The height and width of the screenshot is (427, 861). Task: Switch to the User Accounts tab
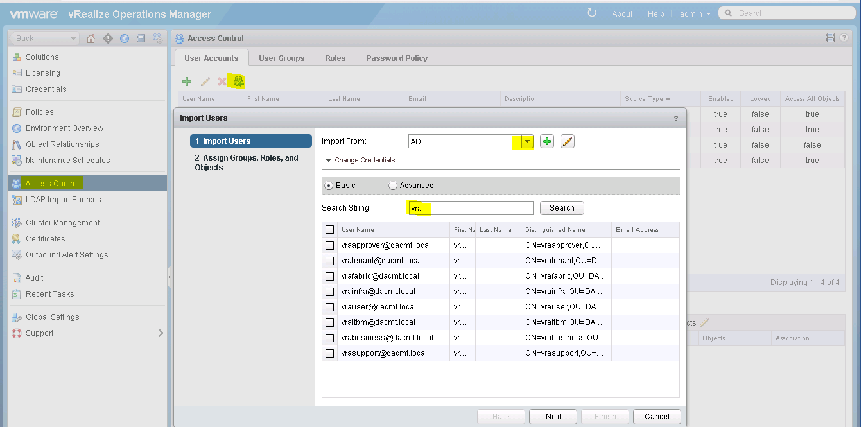[211, 58]
